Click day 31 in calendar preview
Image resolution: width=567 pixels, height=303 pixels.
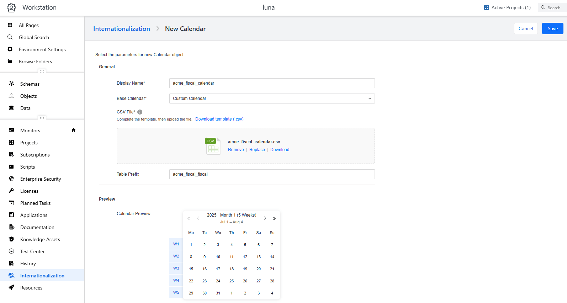[218, 293]
